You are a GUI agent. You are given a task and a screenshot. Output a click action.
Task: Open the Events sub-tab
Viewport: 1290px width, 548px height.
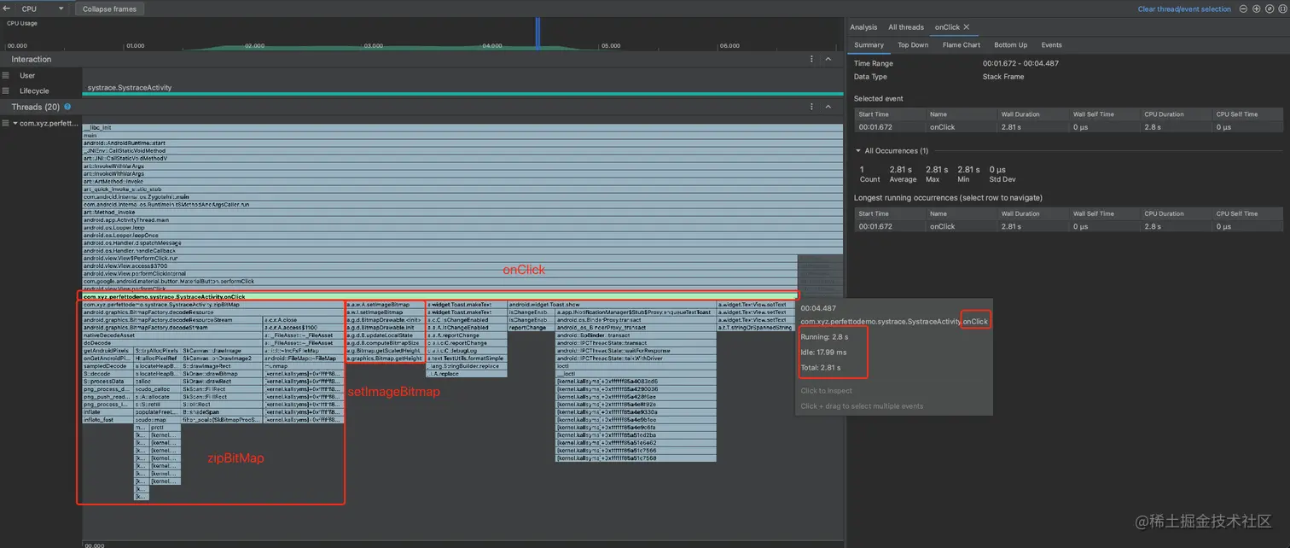pyautogui.click(x=1052, y=45)
